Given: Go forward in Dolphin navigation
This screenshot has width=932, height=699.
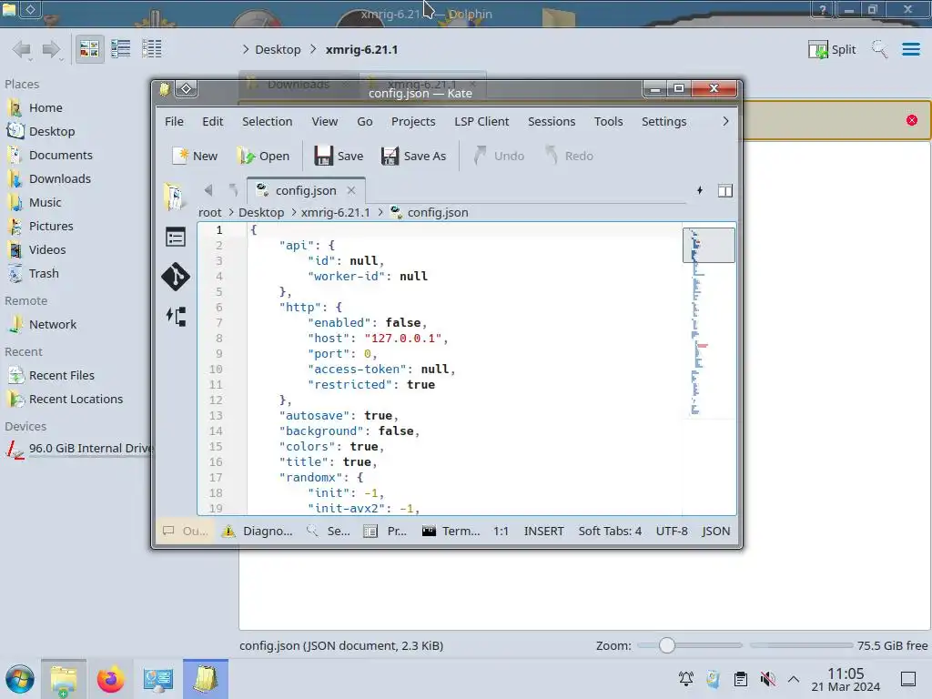Looking at the screenshot, I should (x=52, y=49).
